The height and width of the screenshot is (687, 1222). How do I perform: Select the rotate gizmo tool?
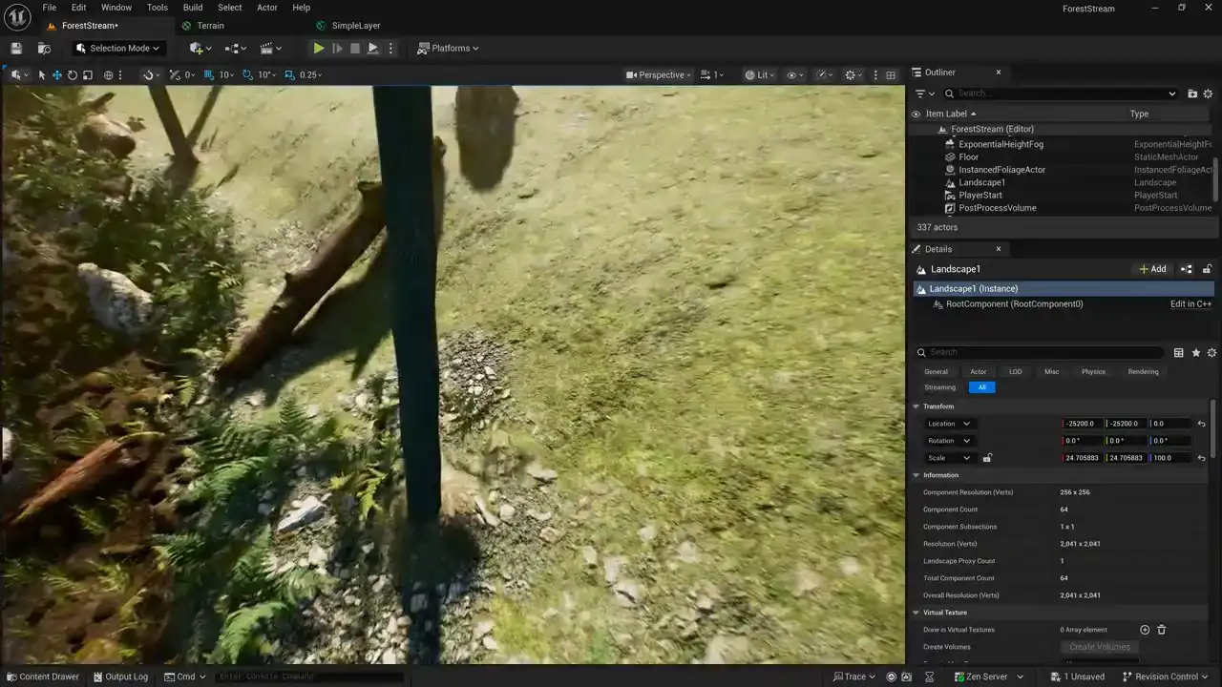(x=72, y=75)
